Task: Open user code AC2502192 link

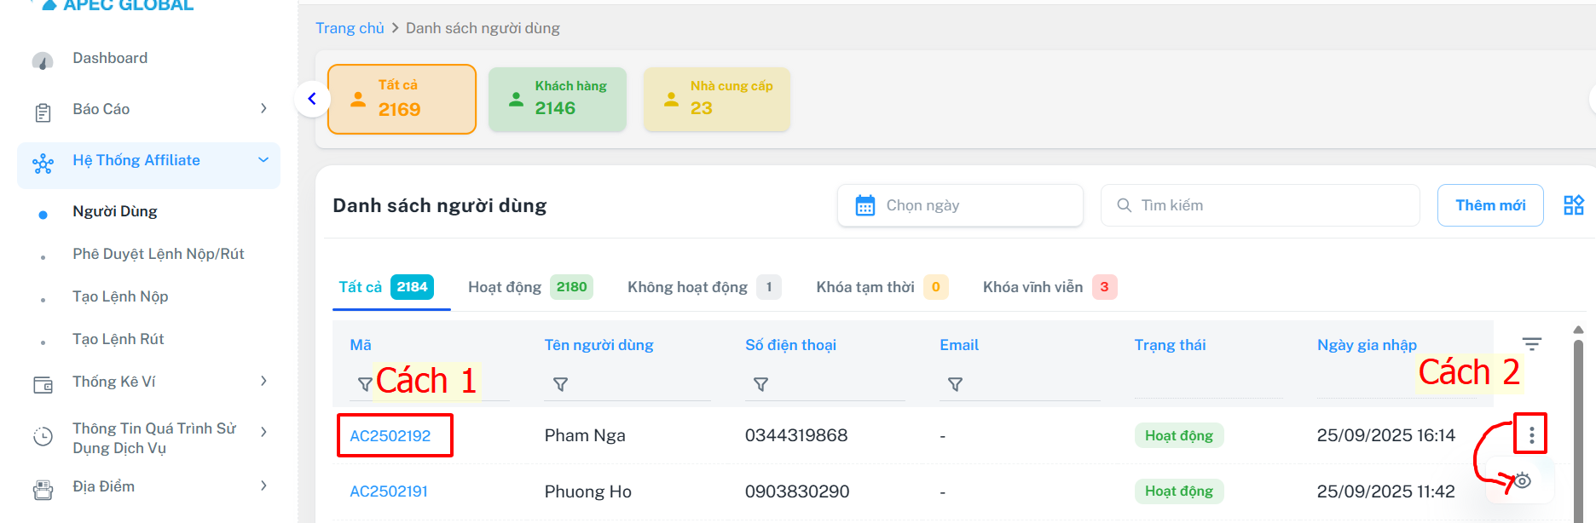Action: point(390,436)
